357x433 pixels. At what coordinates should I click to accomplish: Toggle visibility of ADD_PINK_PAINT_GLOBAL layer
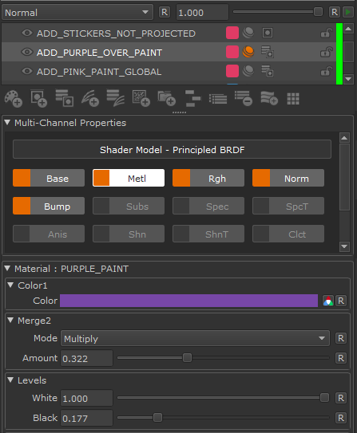pyautogui.click(x=27, y=71)
